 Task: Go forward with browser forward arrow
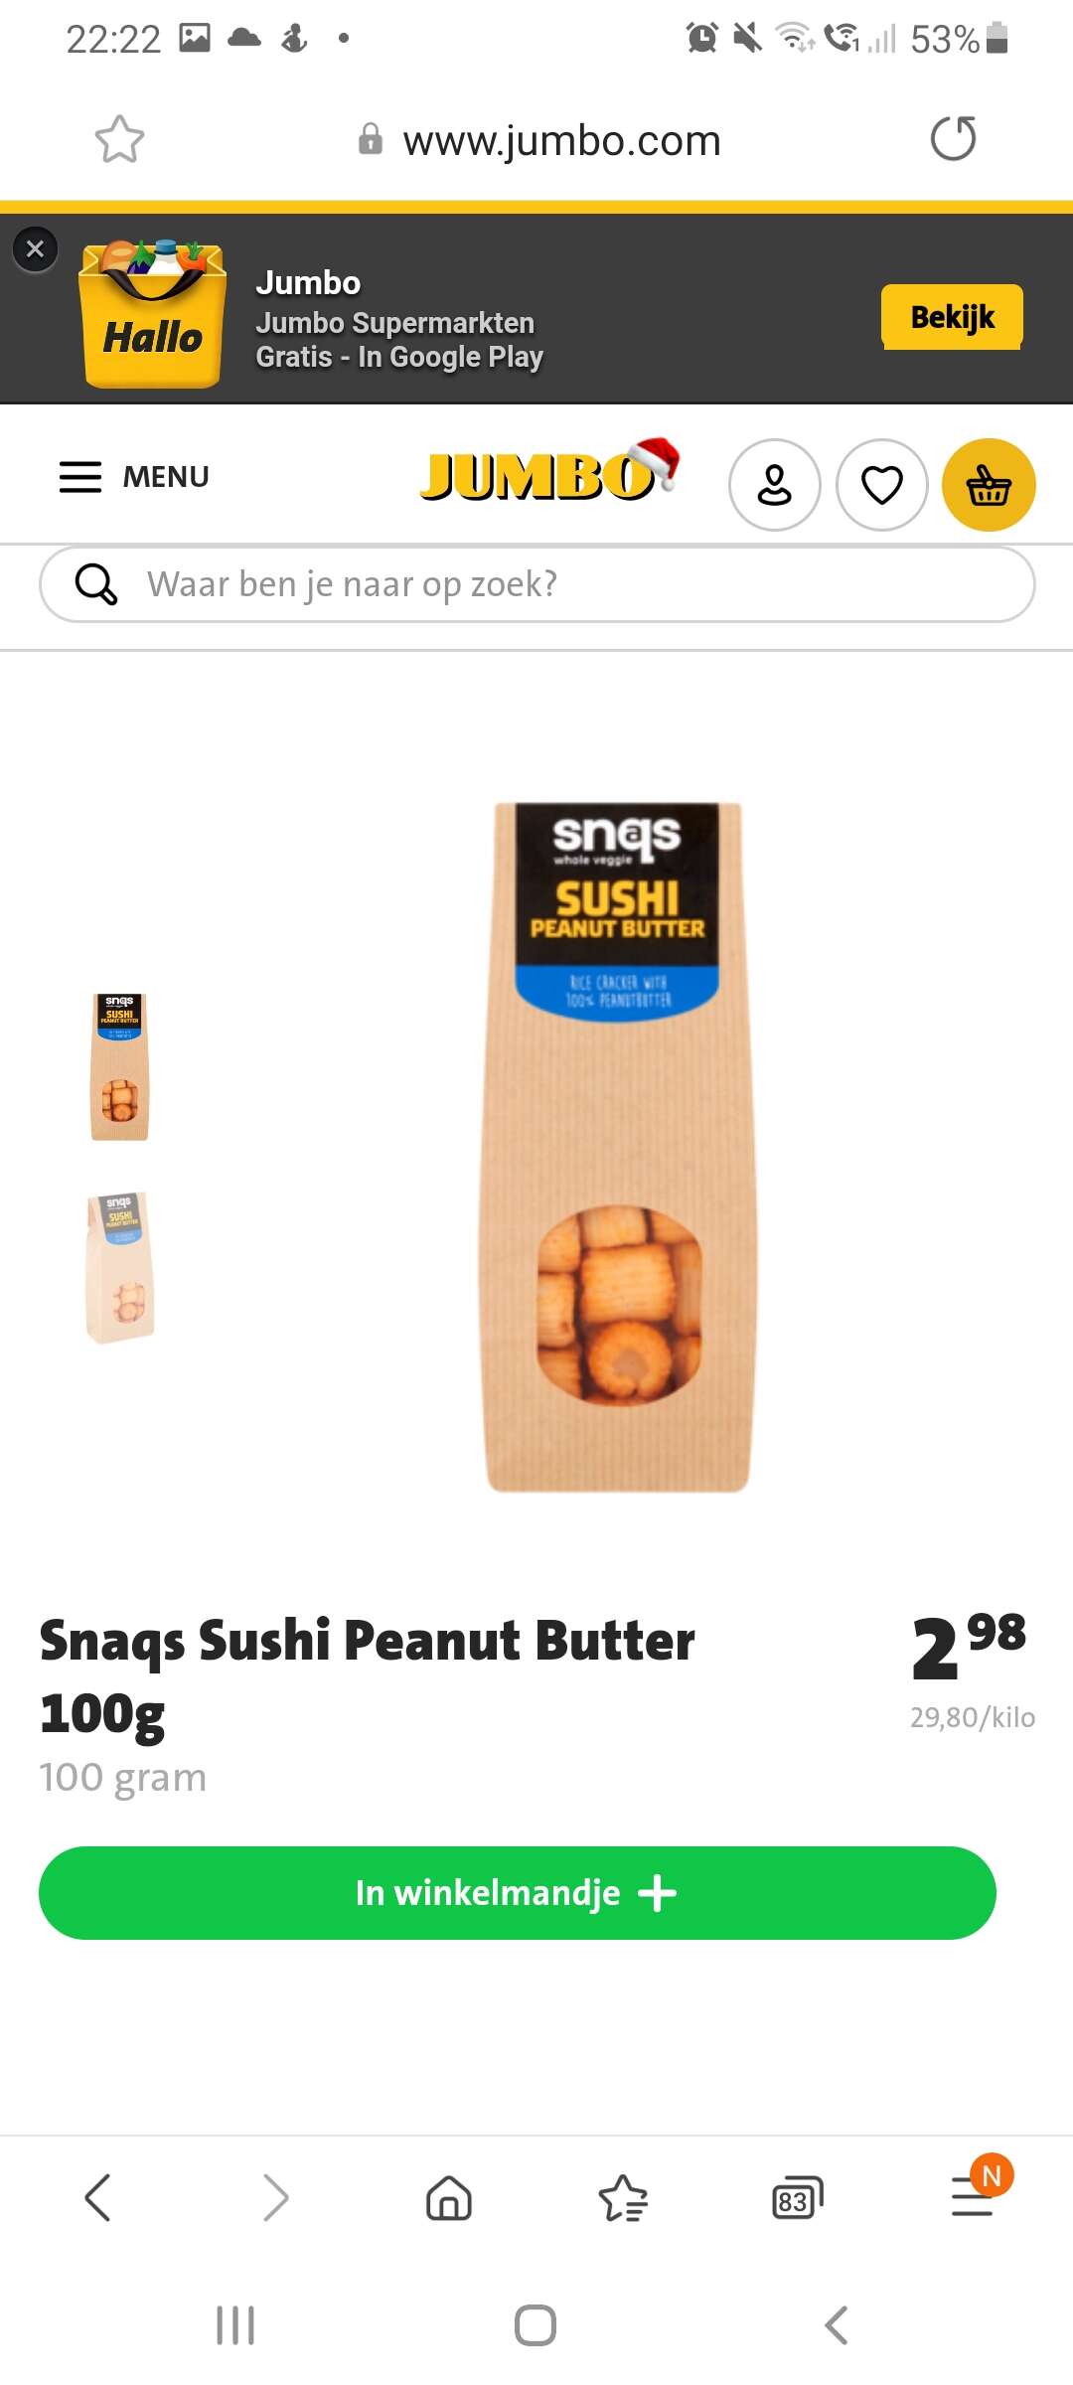pos(275,2197)
